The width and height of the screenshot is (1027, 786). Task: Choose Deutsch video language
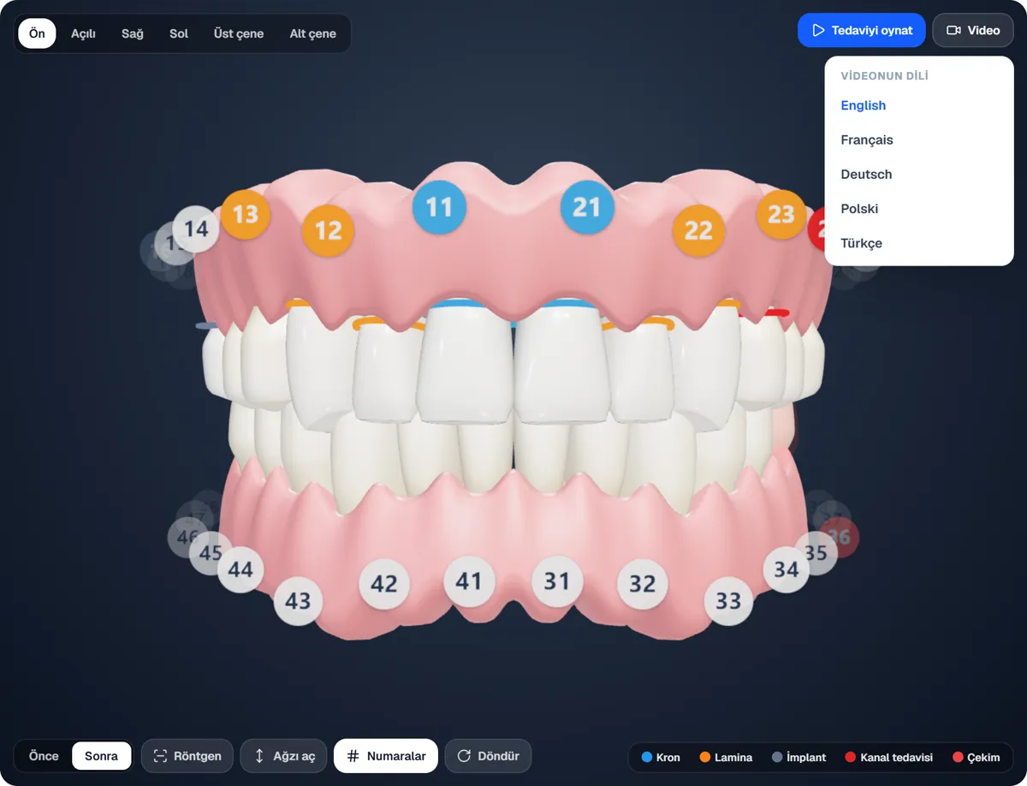tap(919, 174)
